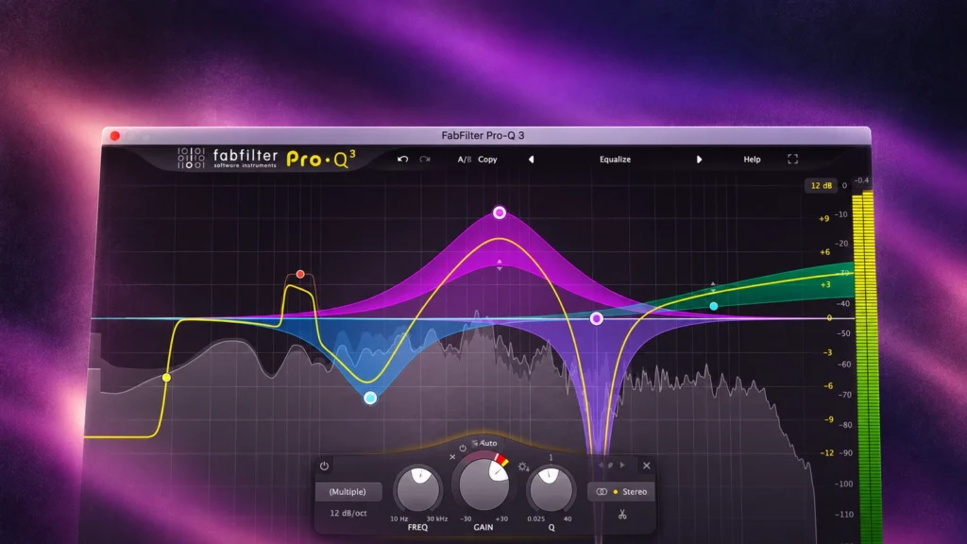967x544 pixels.
Task: Click the GAIN knob
Action: coord(484,484)
